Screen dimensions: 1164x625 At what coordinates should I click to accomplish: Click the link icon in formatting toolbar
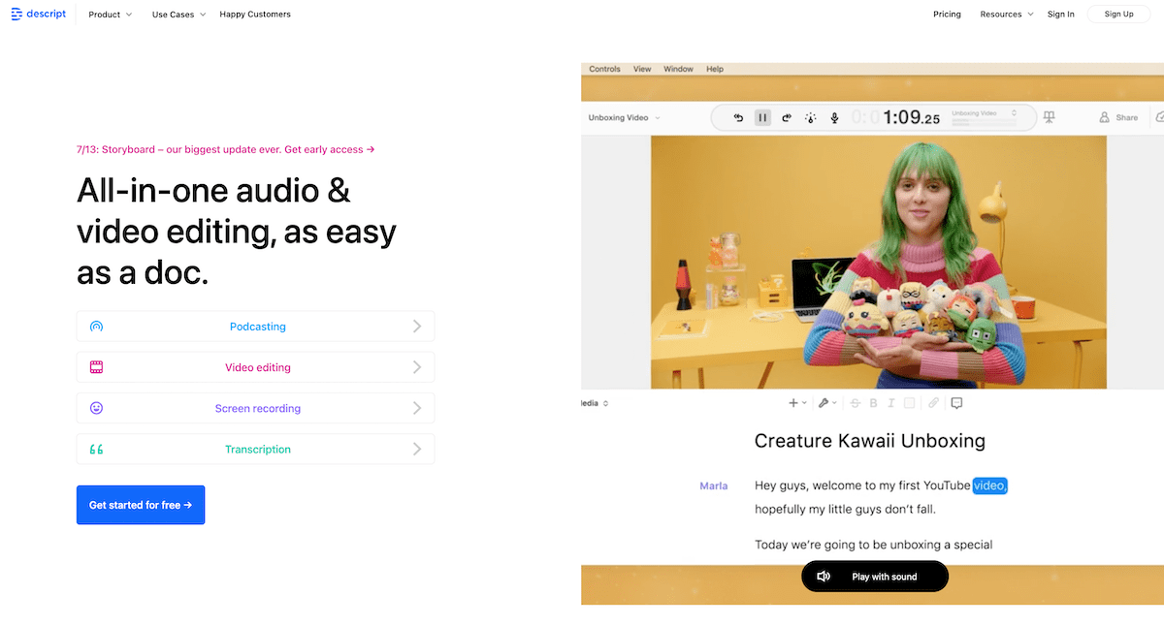tap(933, 403)
